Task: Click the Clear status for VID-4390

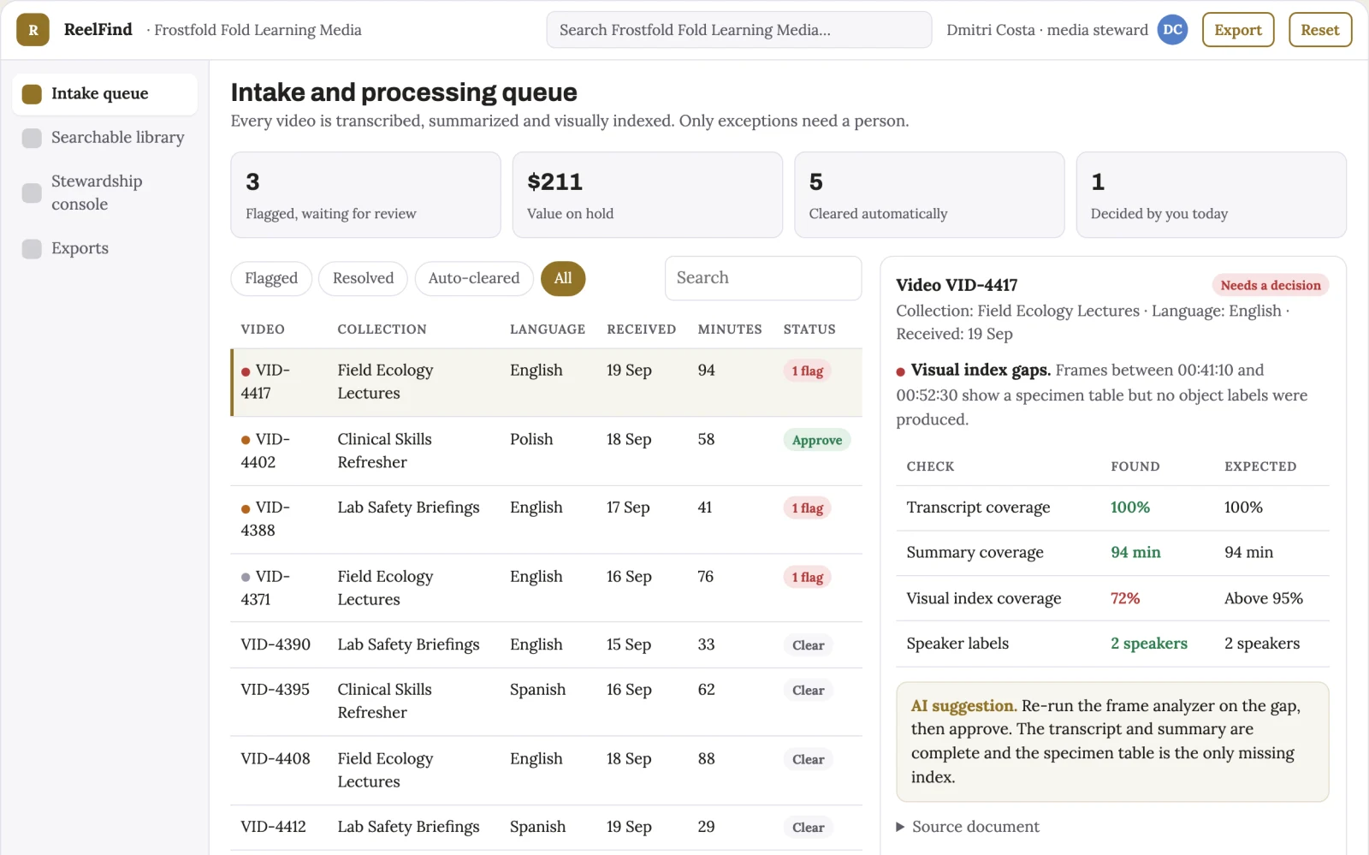Action: pos(809,645)
